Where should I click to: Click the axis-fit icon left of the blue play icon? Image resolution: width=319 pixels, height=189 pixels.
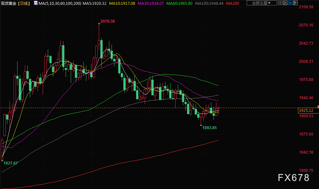tap(285, 3)
